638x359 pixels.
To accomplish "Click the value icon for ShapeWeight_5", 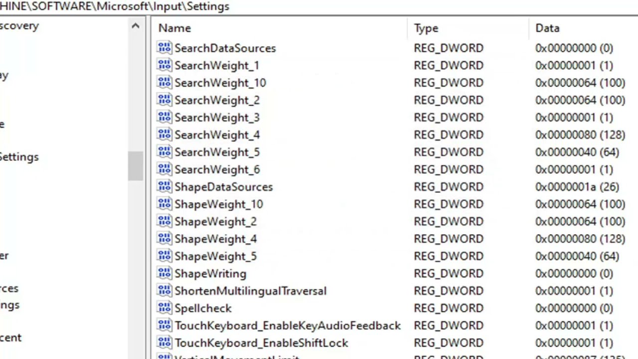I will [x=164, y=256].
